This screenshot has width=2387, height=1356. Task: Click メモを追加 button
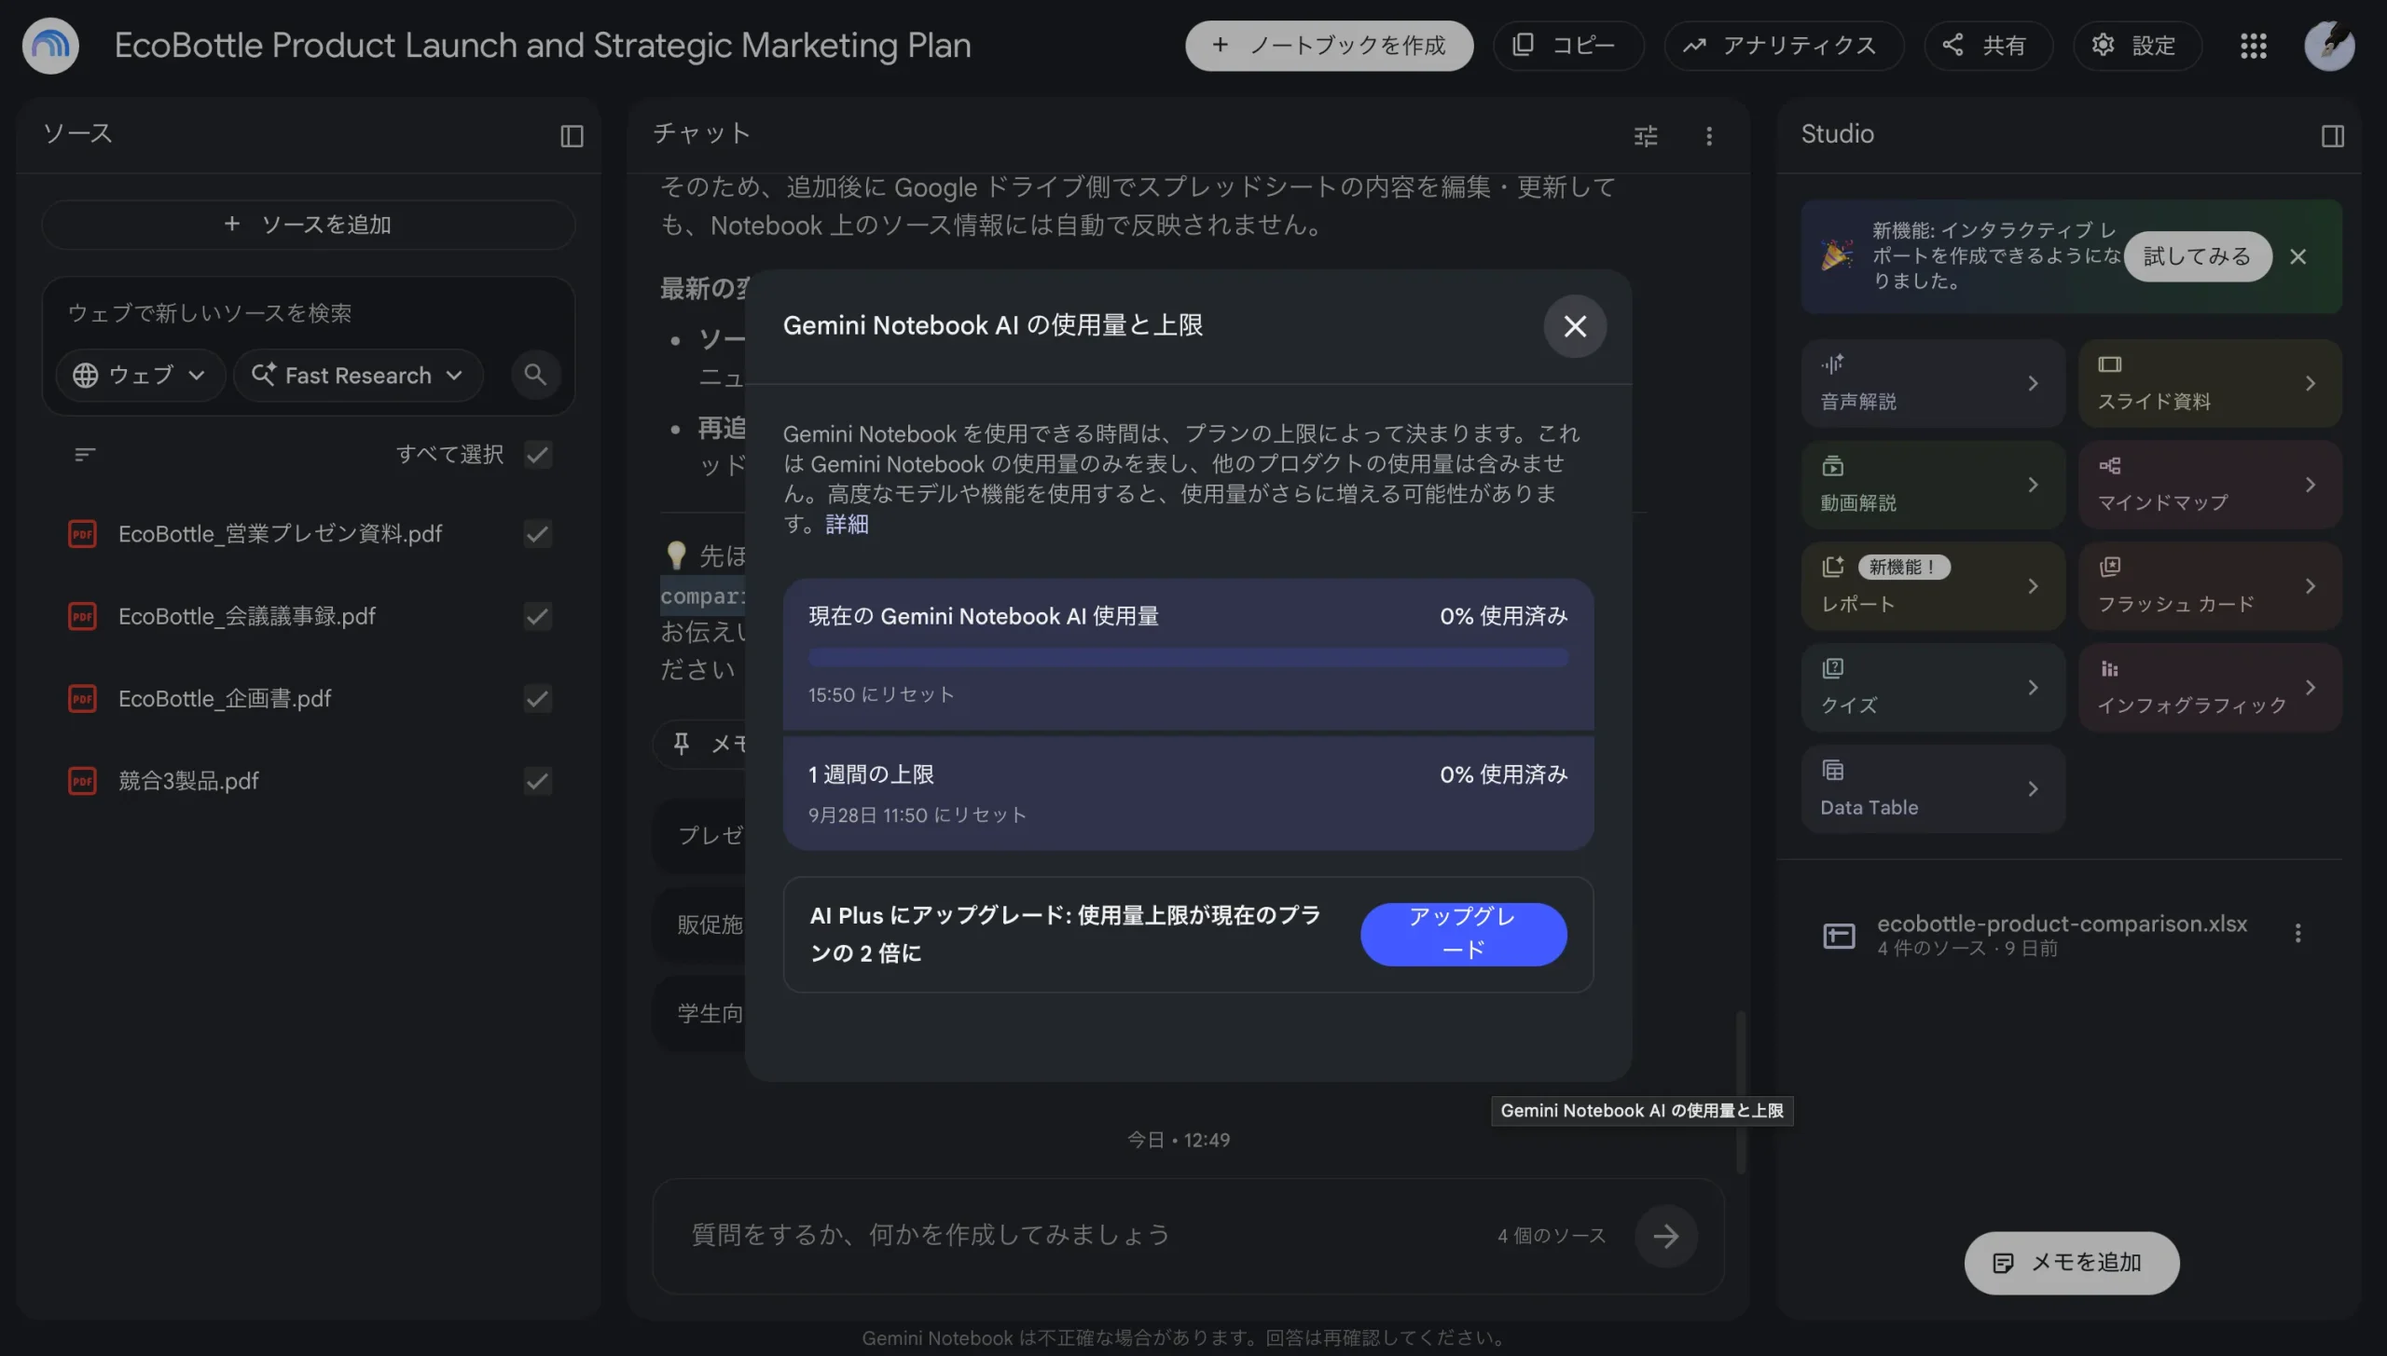pos(2071,1263)
